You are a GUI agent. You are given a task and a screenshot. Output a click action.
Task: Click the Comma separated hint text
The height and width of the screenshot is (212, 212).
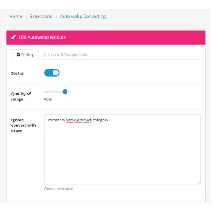(59, 189)
